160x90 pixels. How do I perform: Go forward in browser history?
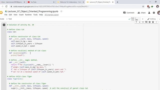[2, 6]
